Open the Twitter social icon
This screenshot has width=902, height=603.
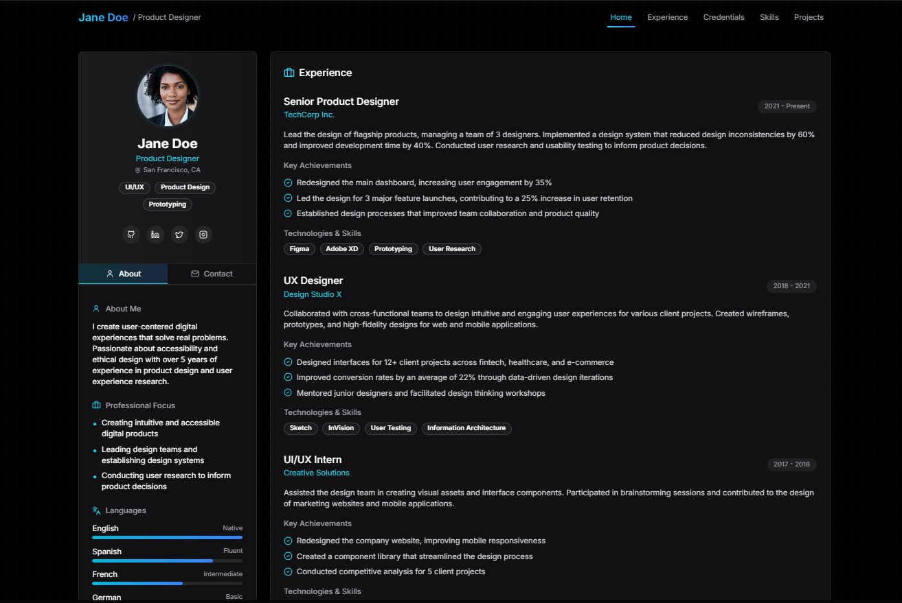click(x=179, y=234)
